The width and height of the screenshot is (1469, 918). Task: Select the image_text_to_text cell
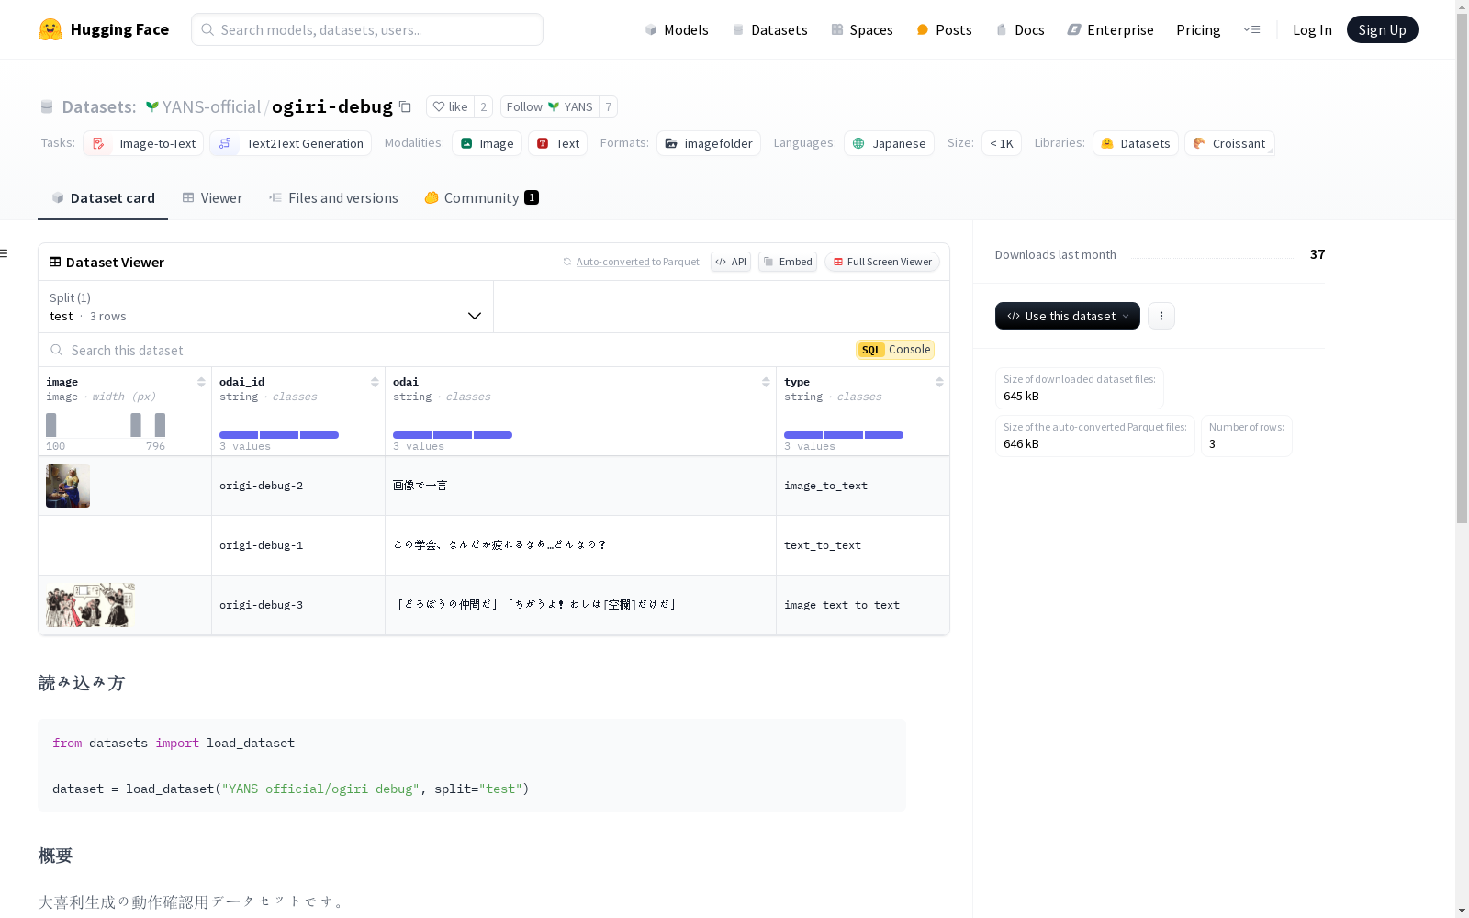click(863, 605)
